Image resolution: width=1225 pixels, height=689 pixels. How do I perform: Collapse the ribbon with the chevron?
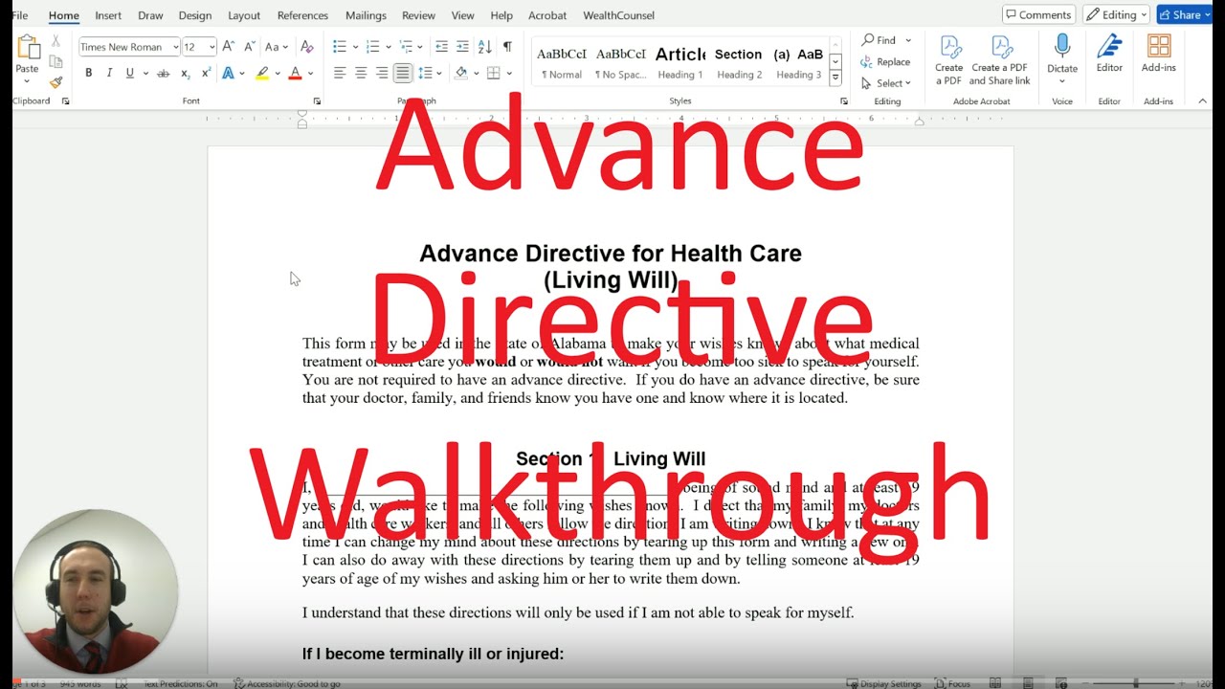pyautogui.click(x=1203, y=100)
